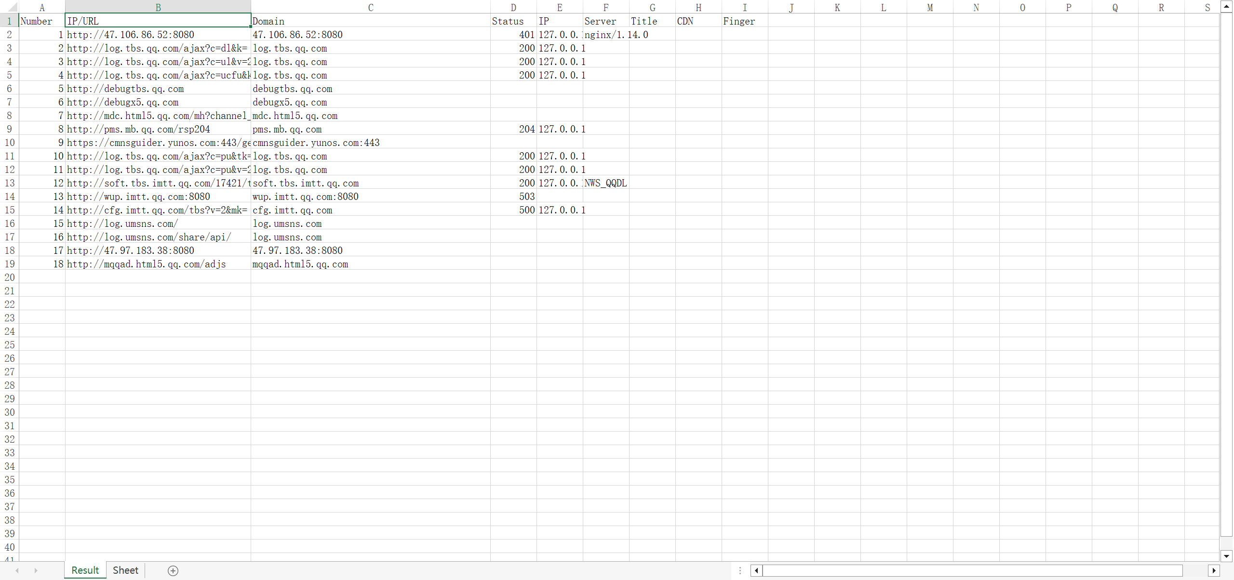Click the vertical scrollbar down arrow

pyautogui.click(x=1226, y=556)
